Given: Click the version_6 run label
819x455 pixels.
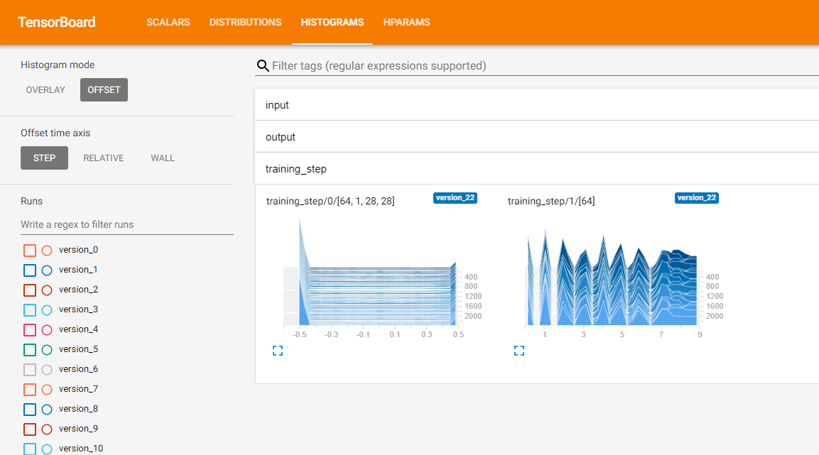Looking at the screenshot, I should pos(78,369).
